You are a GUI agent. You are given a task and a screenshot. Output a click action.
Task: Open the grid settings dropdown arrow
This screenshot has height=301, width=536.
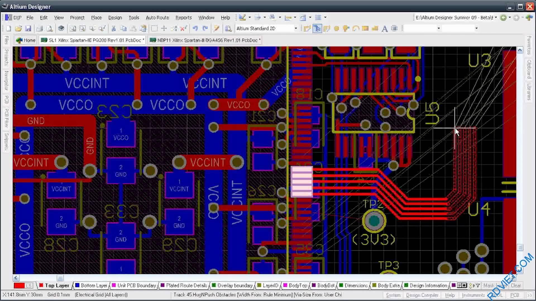(325, 17)
